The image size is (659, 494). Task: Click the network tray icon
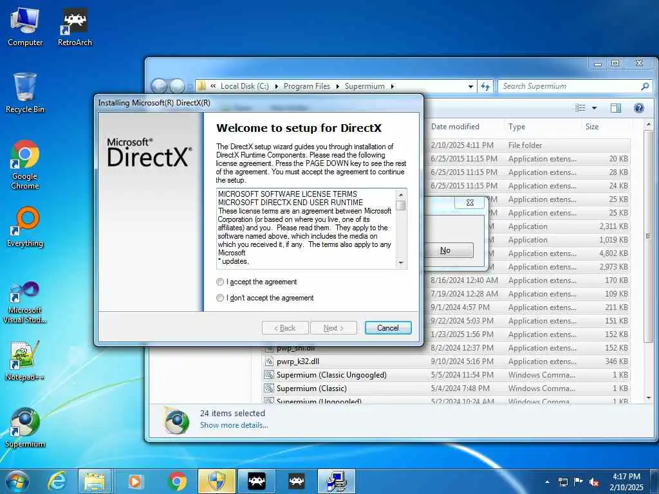pos(562,482)
